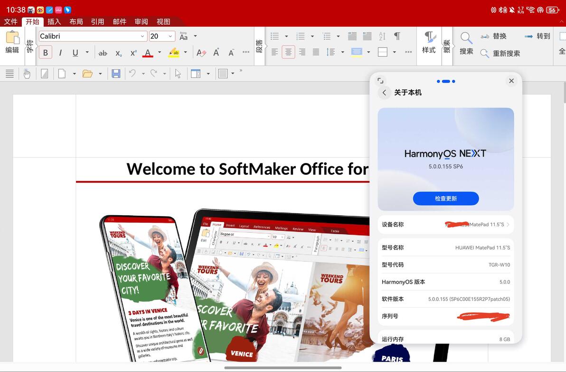
Task: Click the hamburger menu icon
Action: pyautogui.click(x=10, y=74)
